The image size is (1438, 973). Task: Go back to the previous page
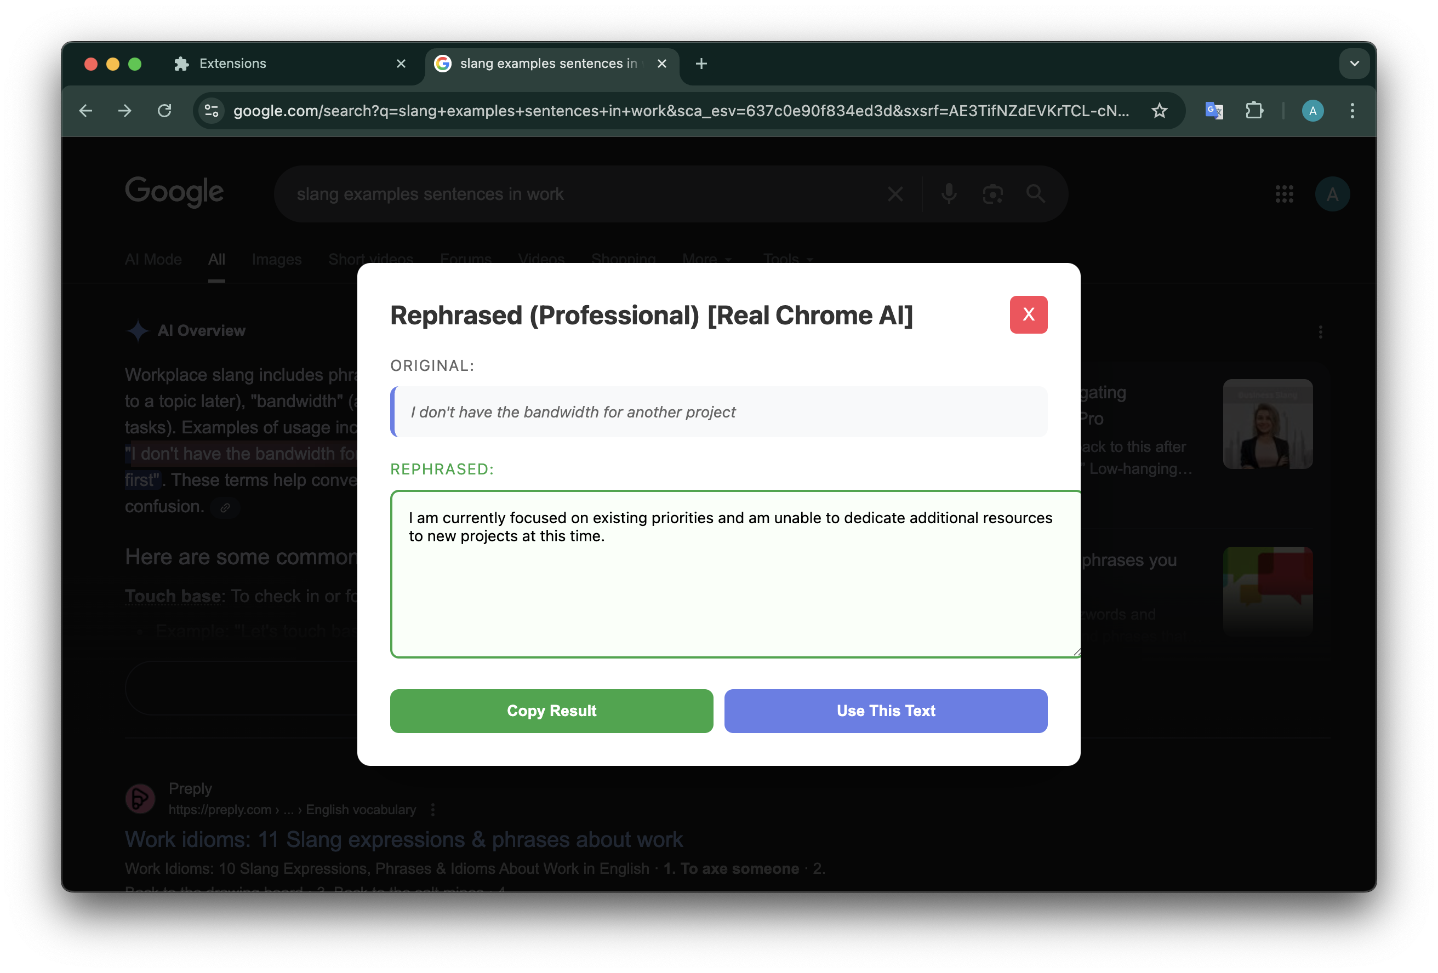coord(86,111)
